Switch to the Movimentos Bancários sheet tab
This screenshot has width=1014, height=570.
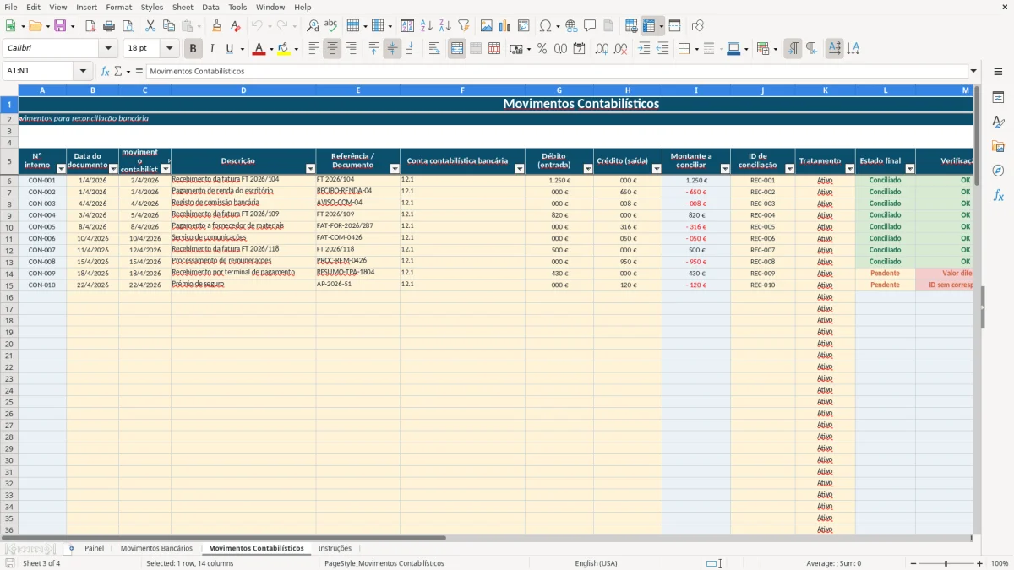(156, 548)
